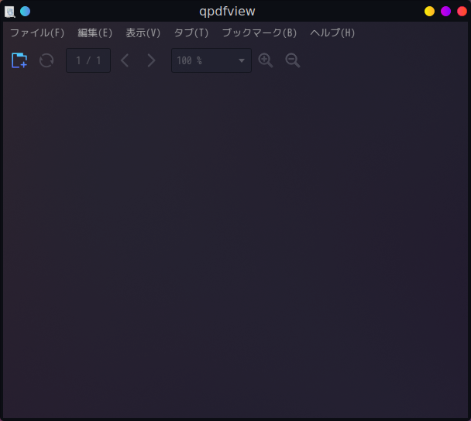Click the page number field 1 / 1
The image size is (471, 421).
88,60
